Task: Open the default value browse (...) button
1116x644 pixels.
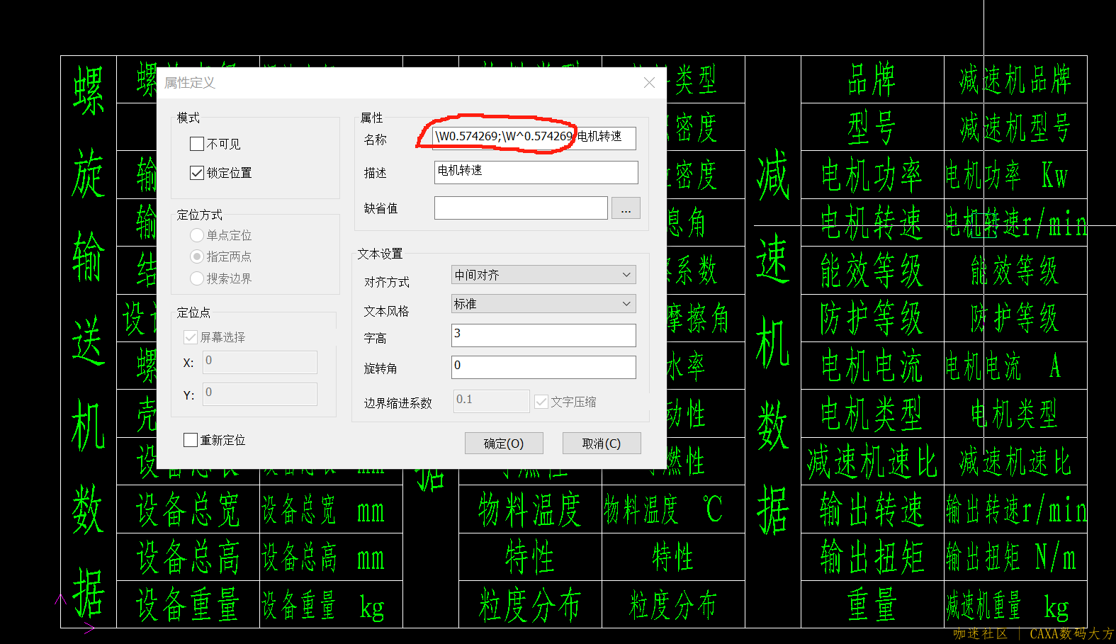Action: point(626,208)
